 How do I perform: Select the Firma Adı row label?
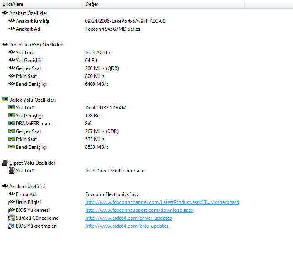[x=27, y=194]
